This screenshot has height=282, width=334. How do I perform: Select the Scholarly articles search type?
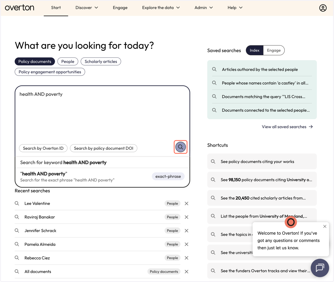click(101, 61)
